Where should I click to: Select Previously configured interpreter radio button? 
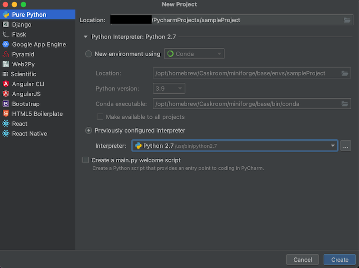point(88,130)
